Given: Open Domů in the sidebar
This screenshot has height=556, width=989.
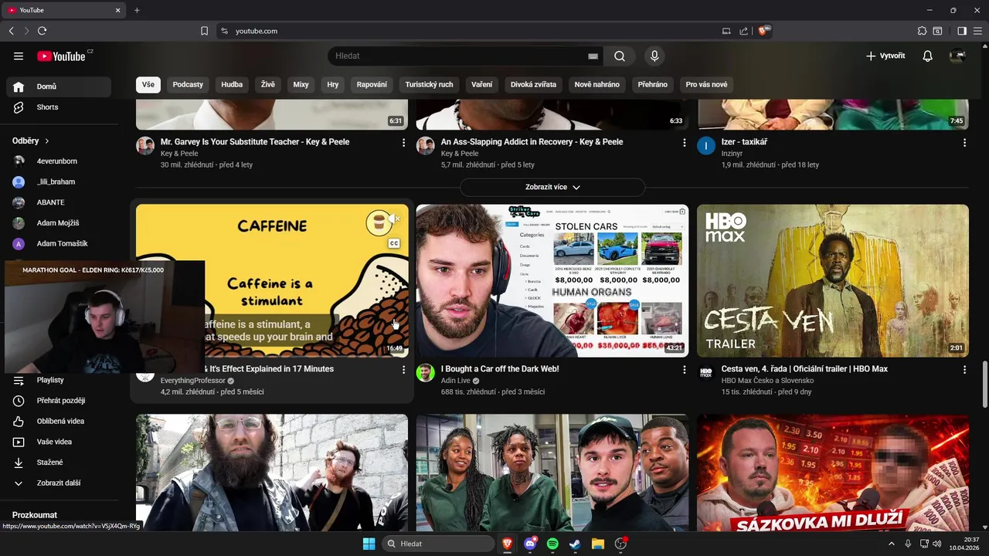Looking at the screenshot, I should pos(59,86).
